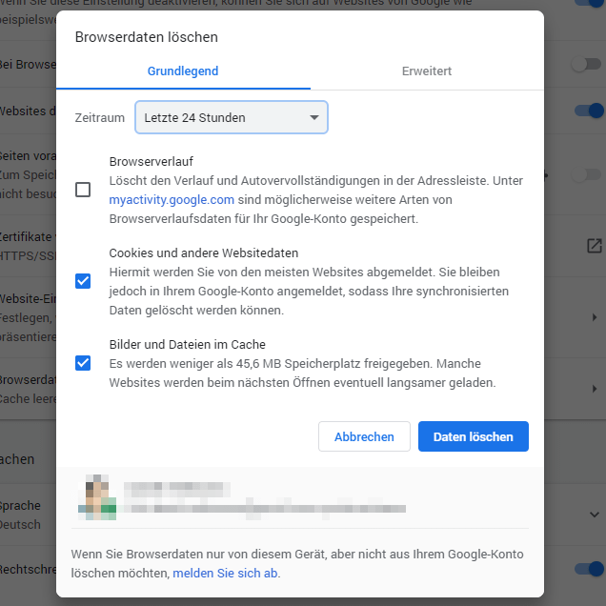Expand the Sprache row chevron
Image resolution: width=606 pixels, height=606 pixels.
click(x=595, y=515)
